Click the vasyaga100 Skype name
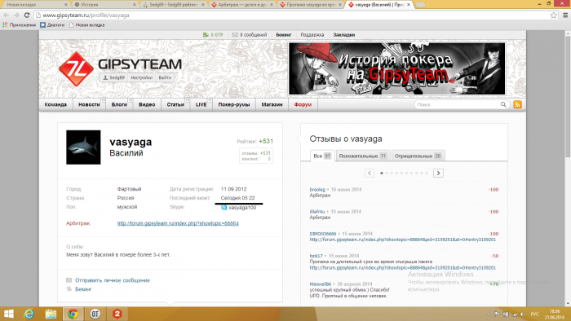The image size is (571, 321). [242, 208]
